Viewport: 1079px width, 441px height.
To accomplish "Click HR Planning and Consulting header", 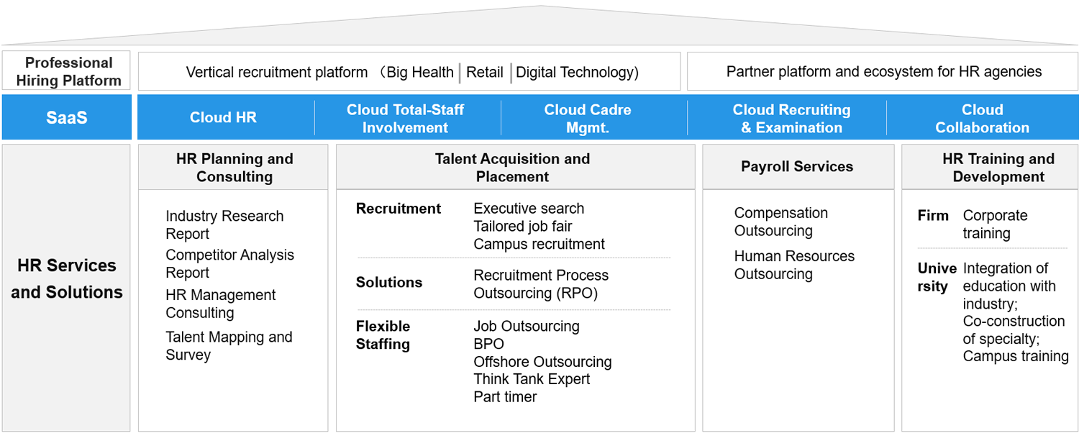I will pos(234,168).
